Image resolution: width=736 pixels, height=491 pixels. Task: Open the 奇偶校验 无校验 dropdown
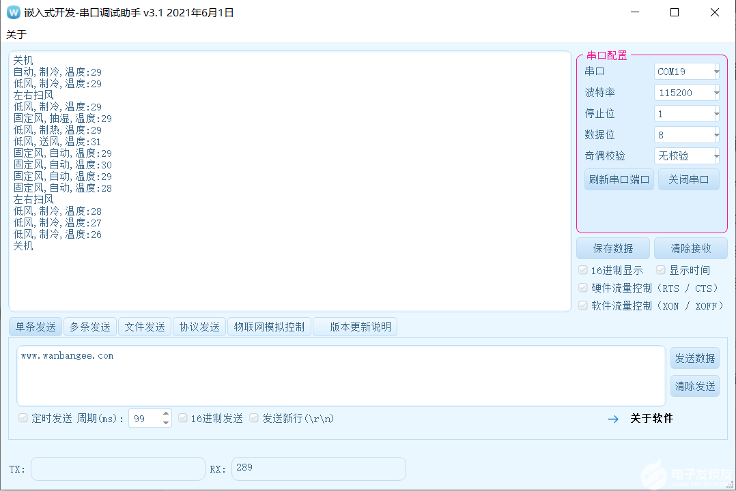click(x=686, y=156)
